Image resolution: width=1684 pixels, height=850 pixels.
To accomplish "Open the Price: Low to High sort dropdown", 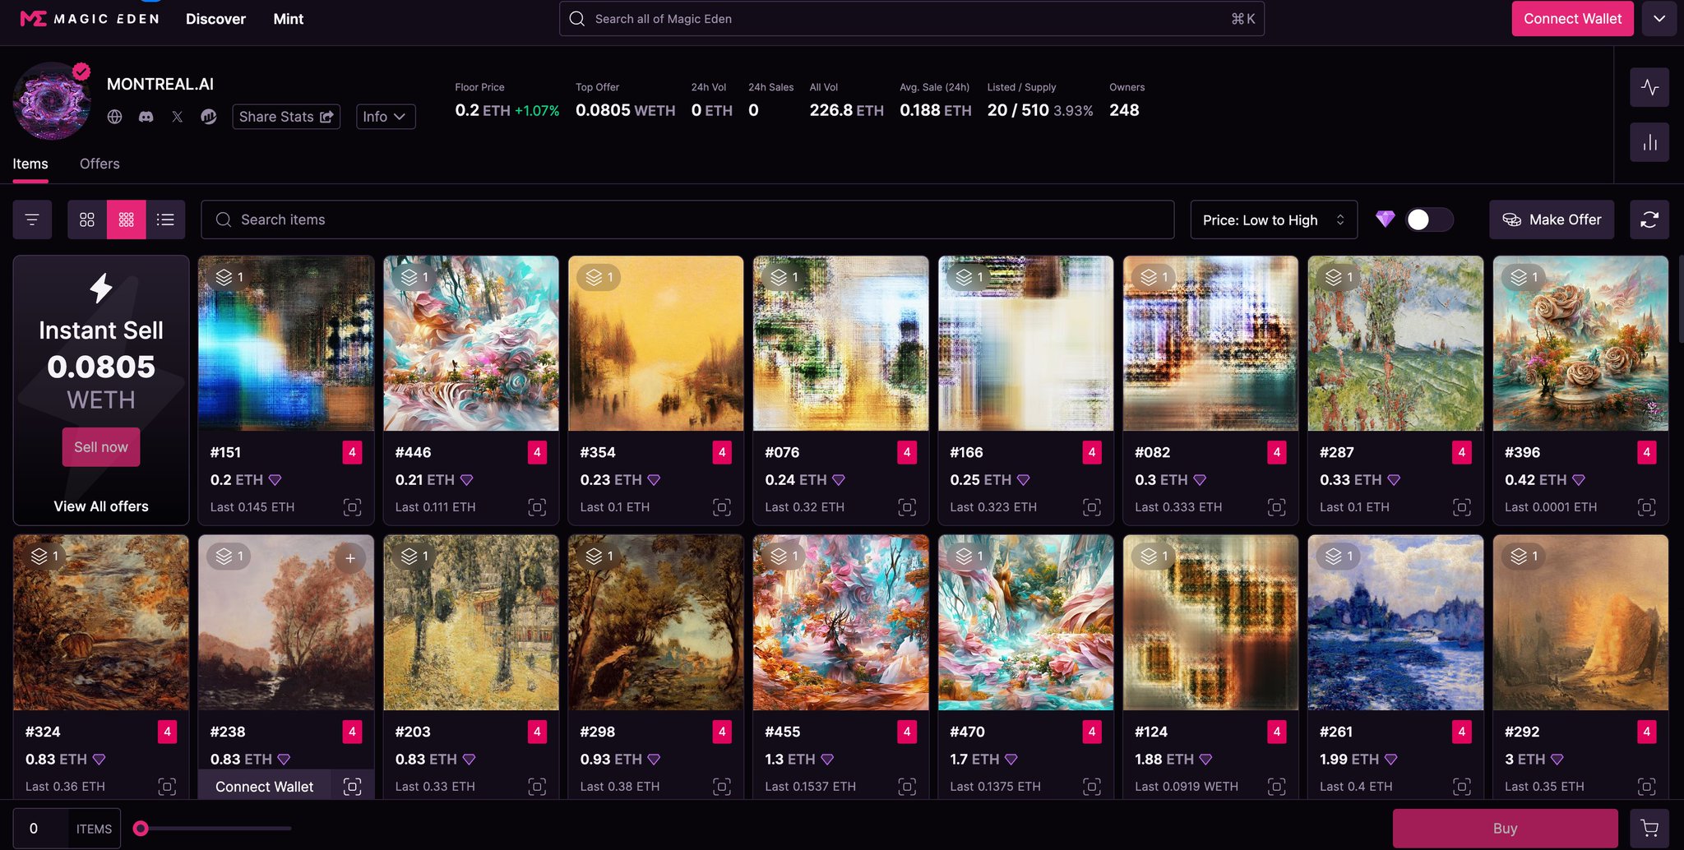I will [x=1274, y=219].
